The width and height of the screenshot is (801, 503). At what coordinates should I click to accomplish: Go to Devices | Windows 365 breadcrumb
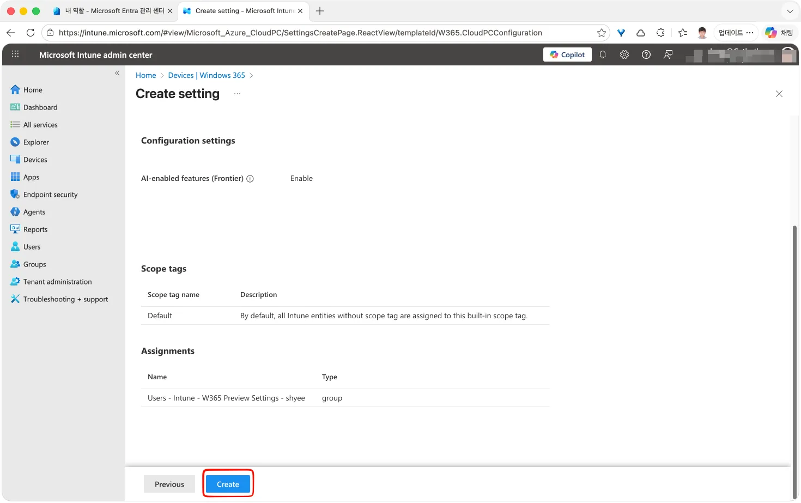click(207, 75)
